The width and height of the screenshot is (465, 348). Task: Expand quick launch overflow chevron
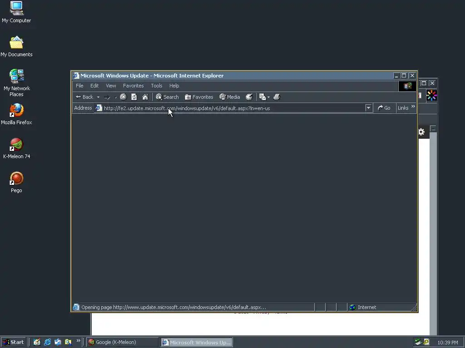click(78, 341)
